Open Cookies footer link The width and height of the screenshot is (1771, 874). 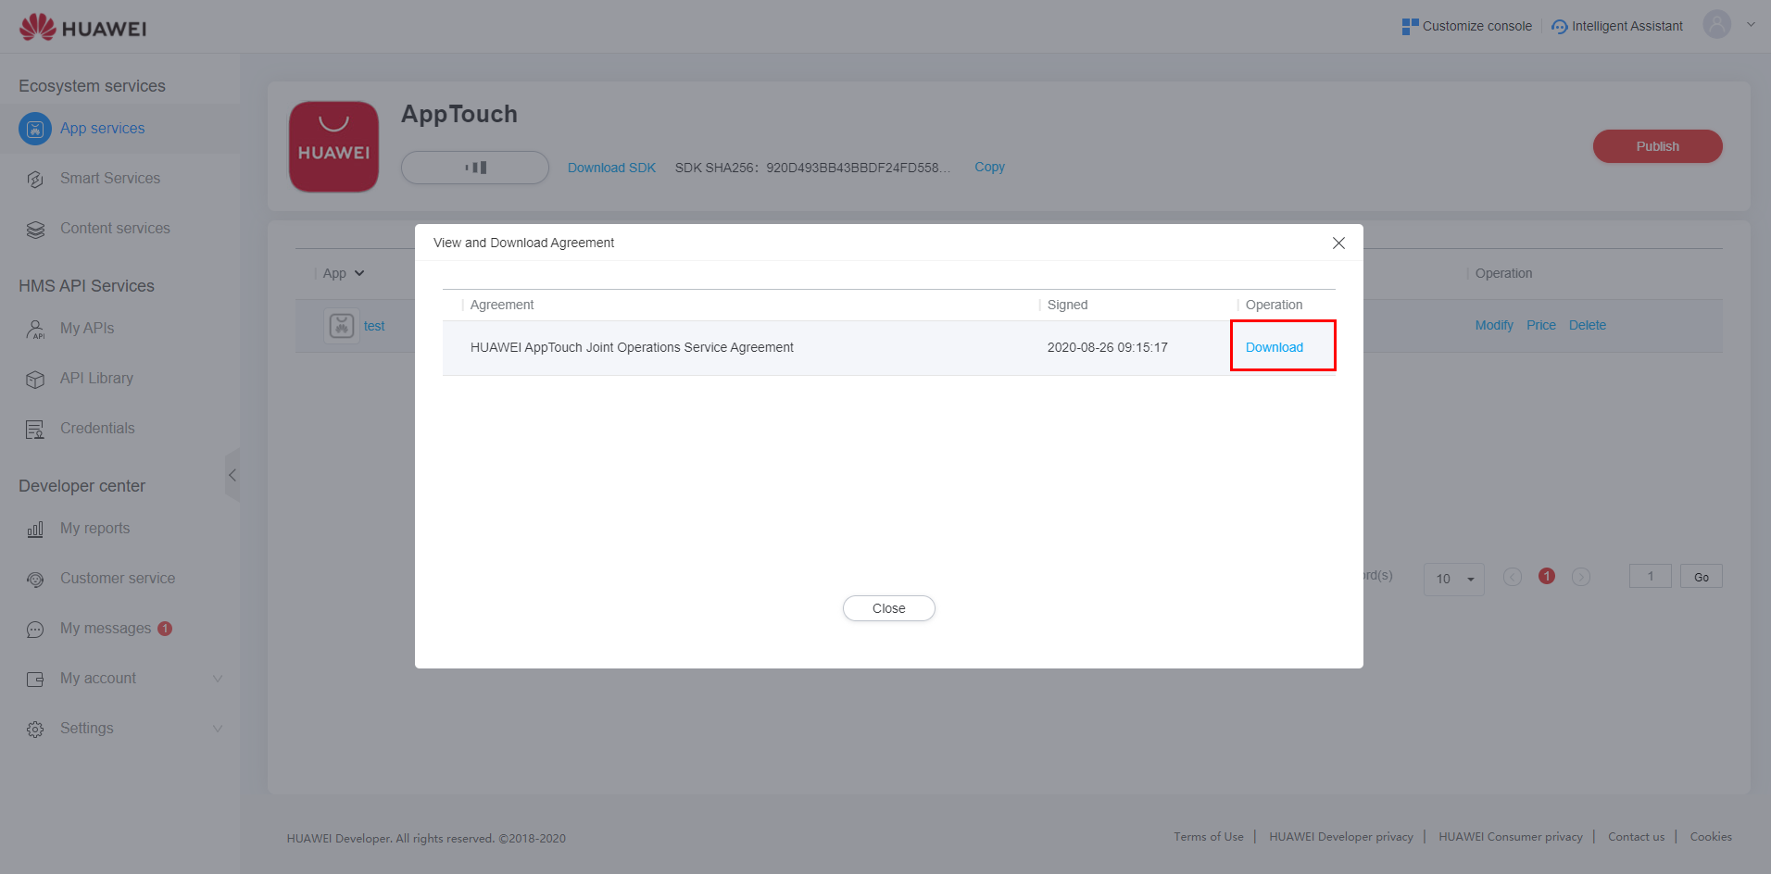point(1711,836)
